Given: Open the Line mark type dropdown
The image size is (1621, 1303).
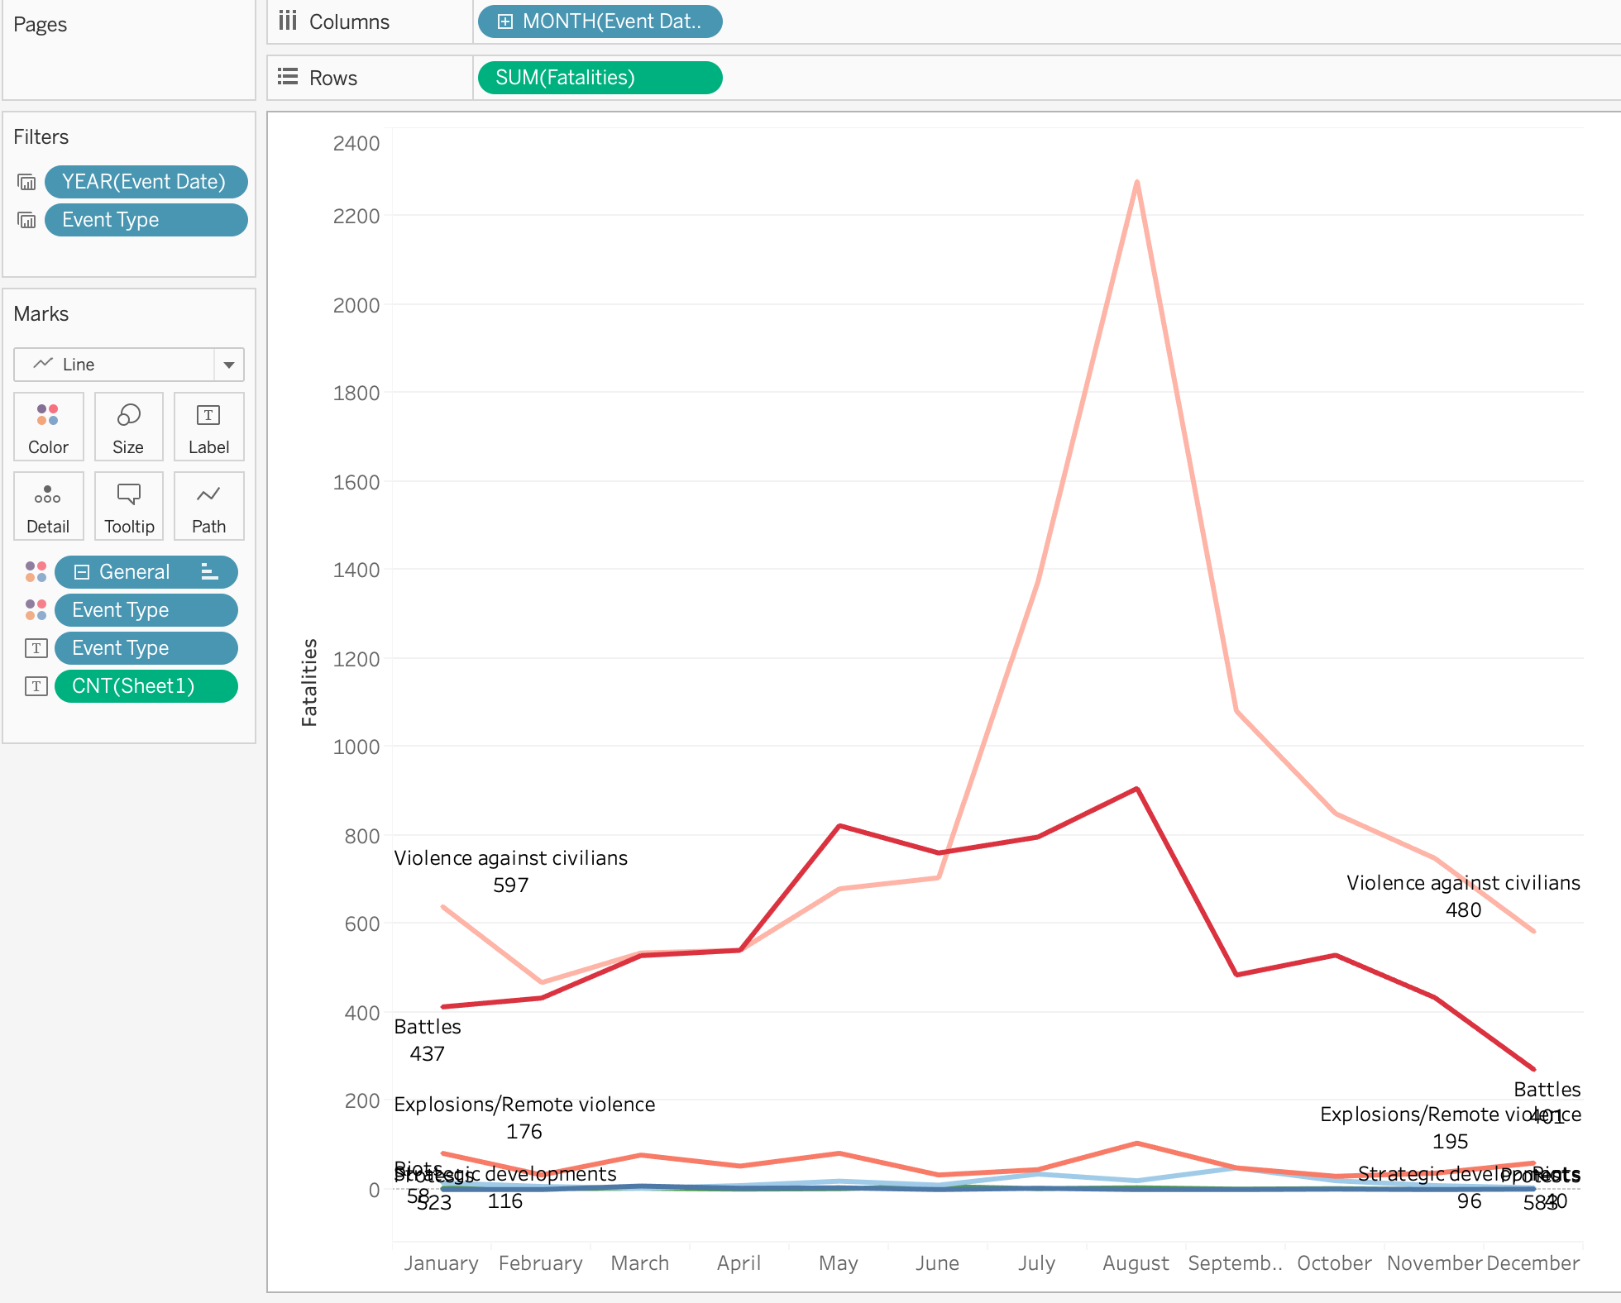Looking at the screenshot, I should [229, 365].
